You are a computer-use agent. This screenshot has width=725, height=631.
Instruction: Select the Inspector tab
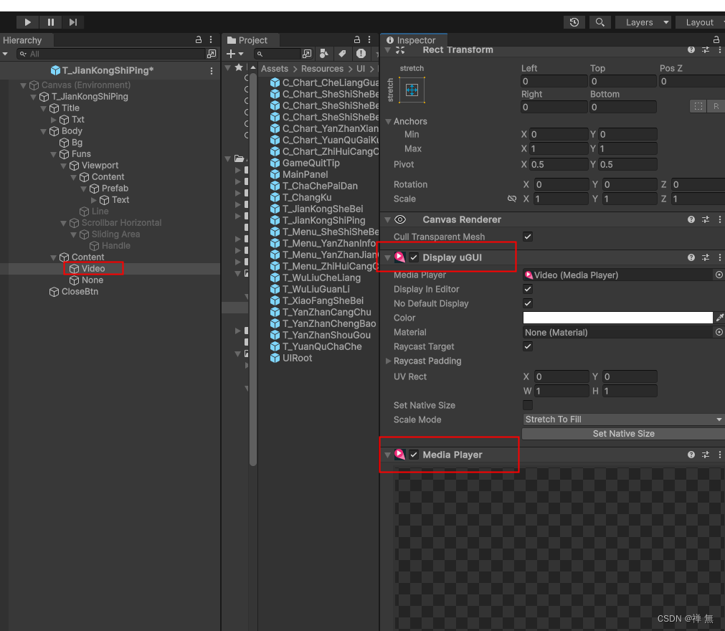tap(412, 40)
